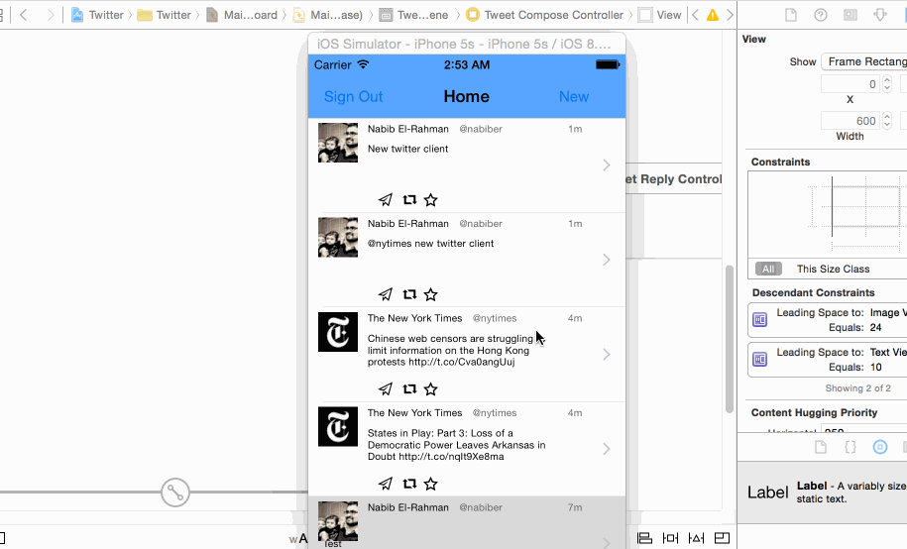Open the Show Frame Rectangle dropdown
This screenshot has width=907, height=549.
864,61
